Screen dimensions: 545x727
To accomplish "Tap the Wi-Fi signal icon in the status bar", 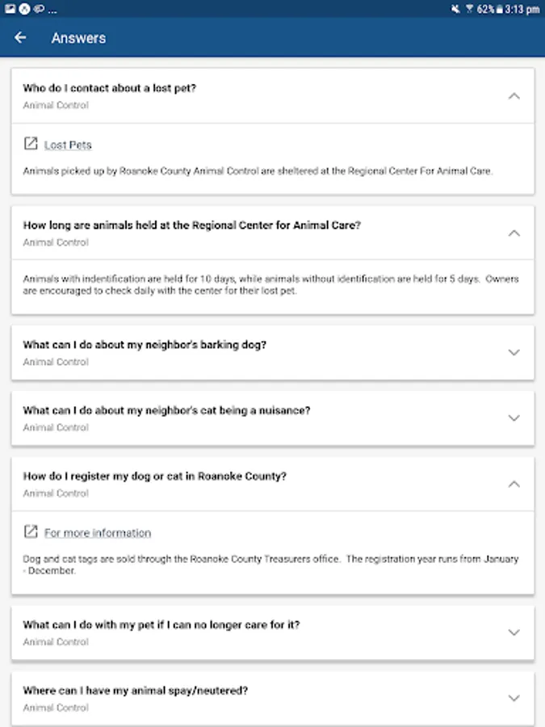I will (469, 9).
